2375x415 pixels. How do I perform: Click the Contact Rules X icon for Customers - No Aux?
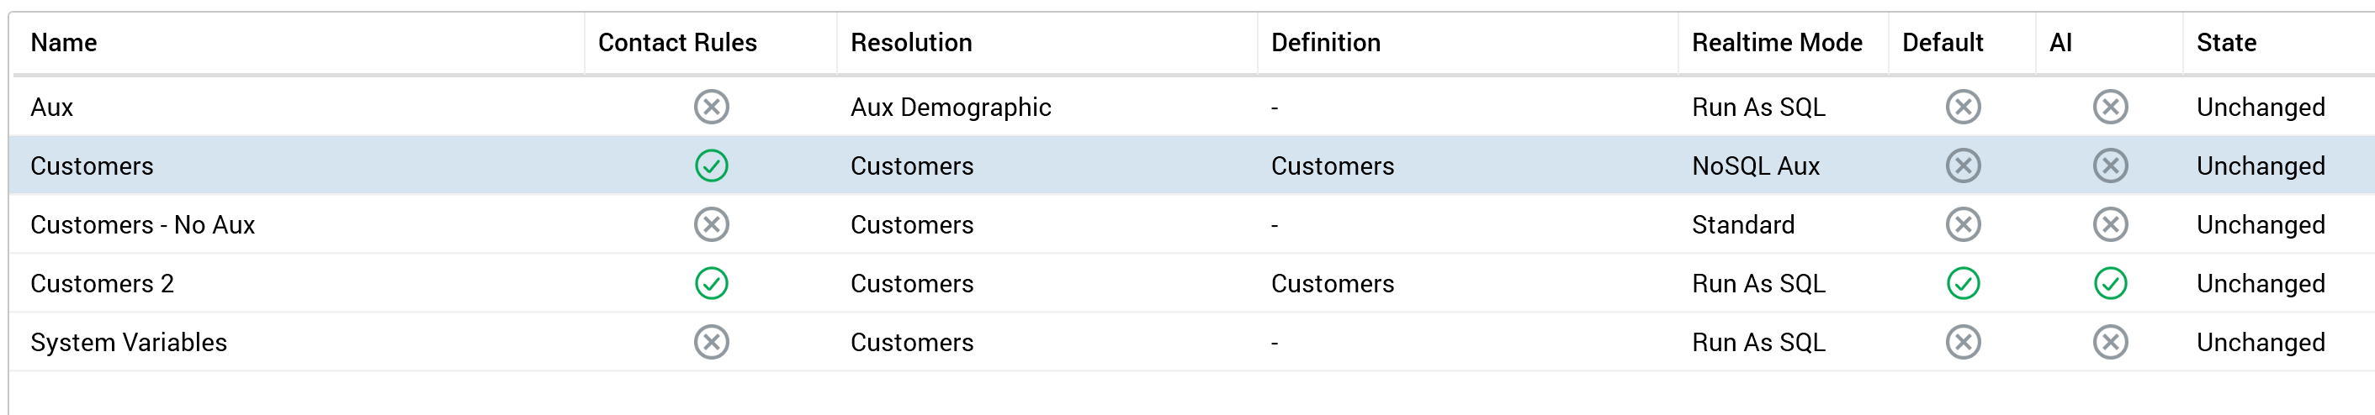[711, 224]
